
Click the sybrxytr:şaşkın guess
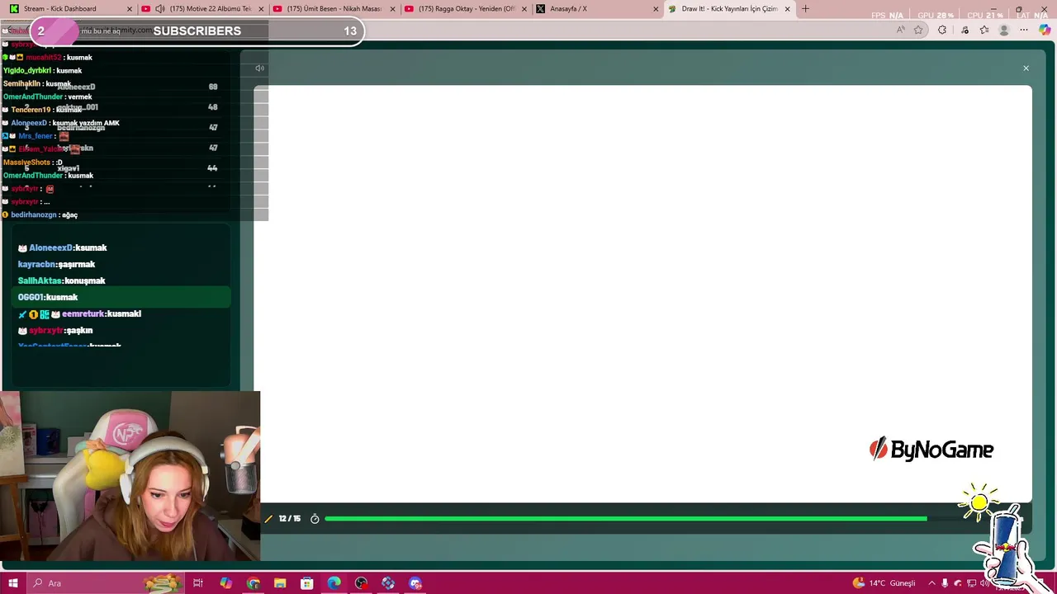coord(55,330)
